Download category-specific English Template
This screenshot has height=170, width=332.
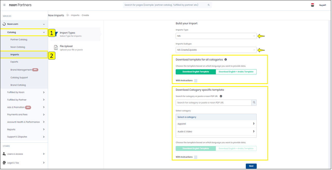(196, 149)
